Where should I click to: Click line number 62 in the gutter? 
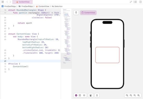click(x=5, y=34)
